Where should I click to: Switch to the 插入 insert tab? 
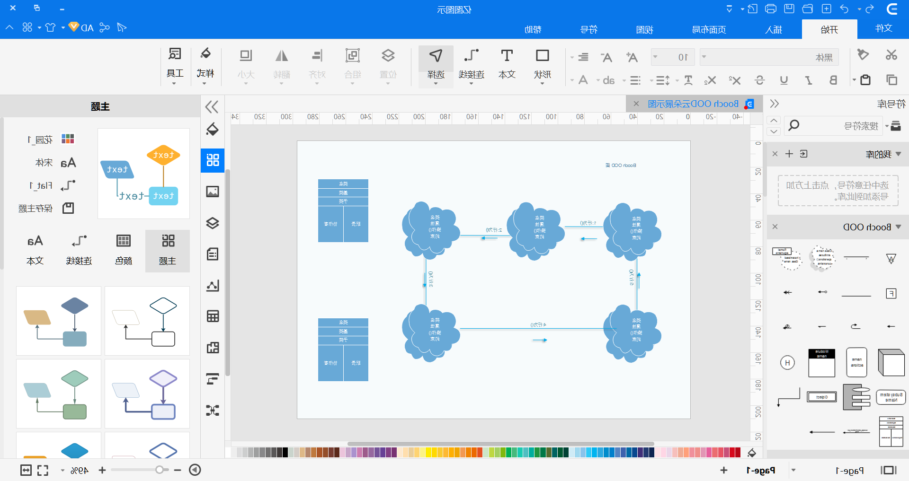774,29
